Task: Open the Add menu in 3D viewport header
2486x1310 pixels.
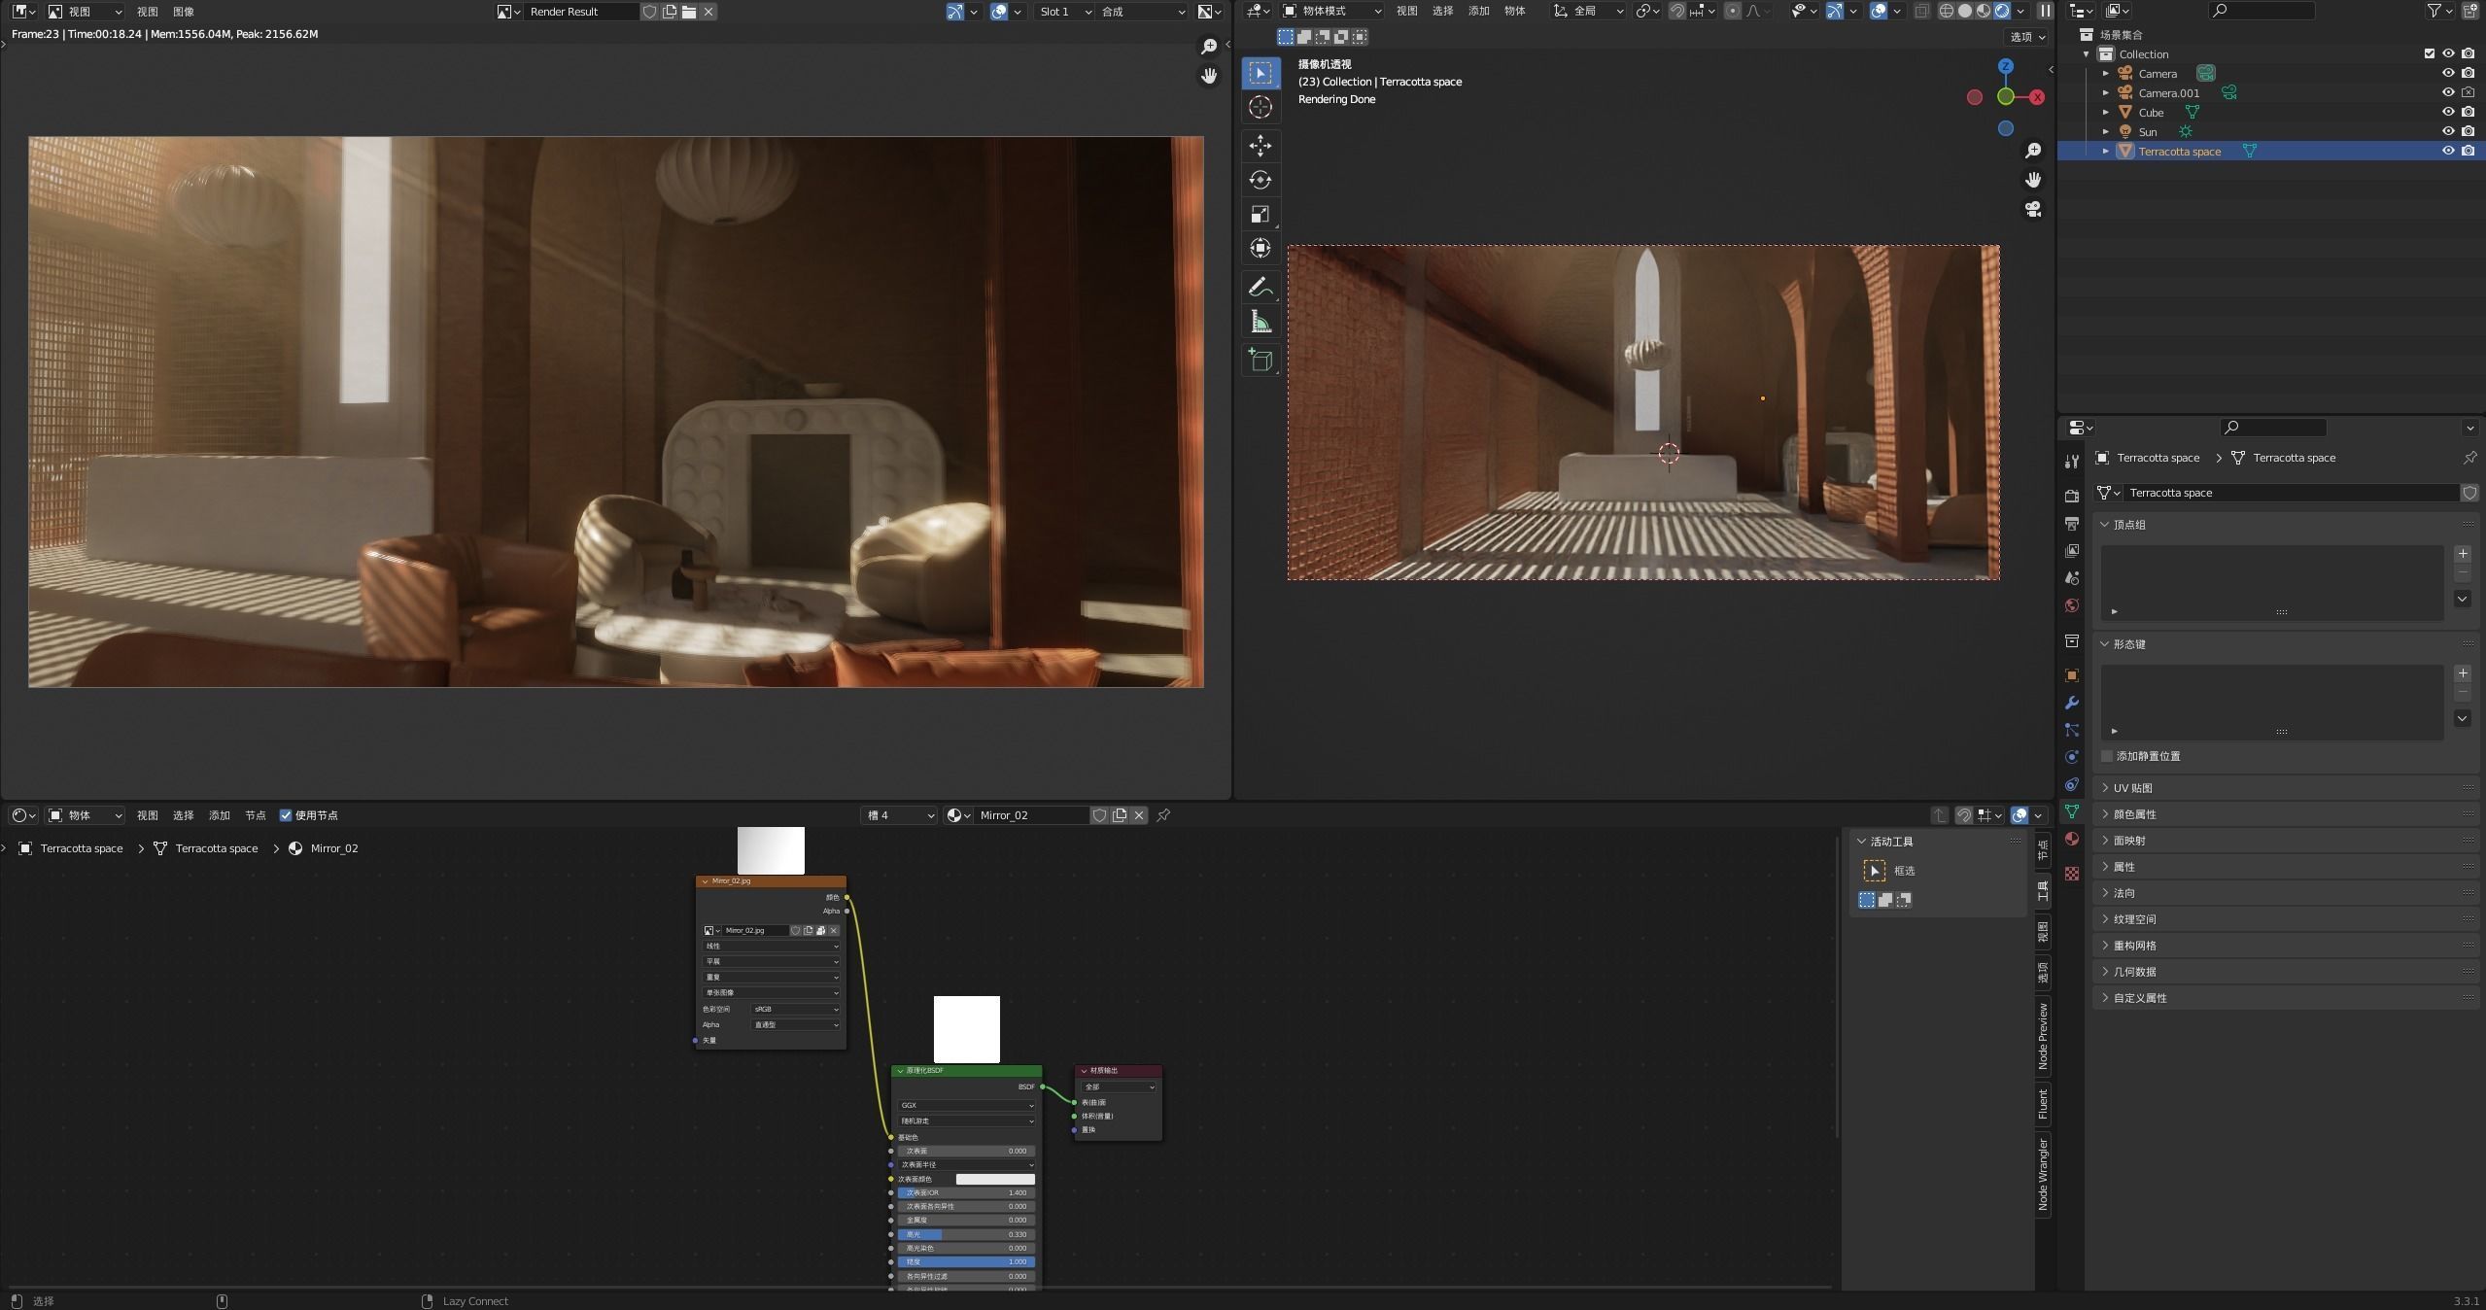Action: pyautogui.click(x=1478, y=11)
